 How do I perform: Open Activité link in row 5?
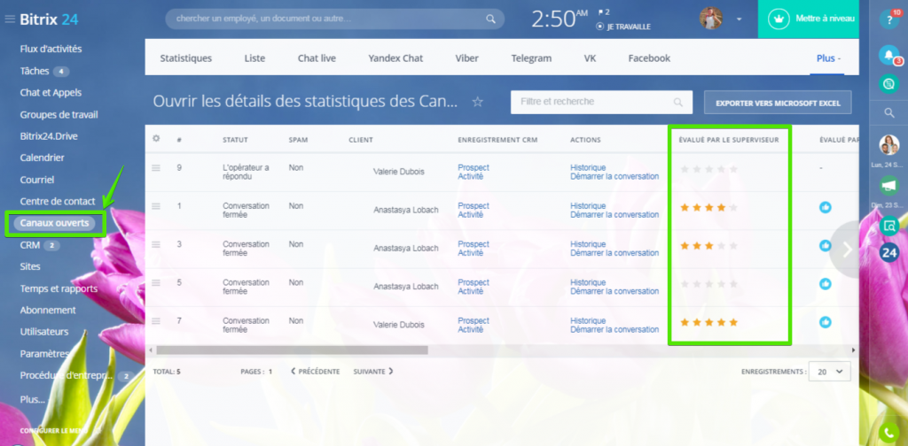(470, 291)
